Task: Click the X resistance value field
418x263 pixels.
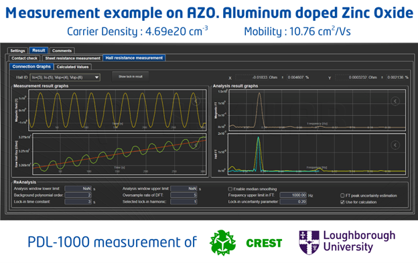Action: [x=257, y=78]
